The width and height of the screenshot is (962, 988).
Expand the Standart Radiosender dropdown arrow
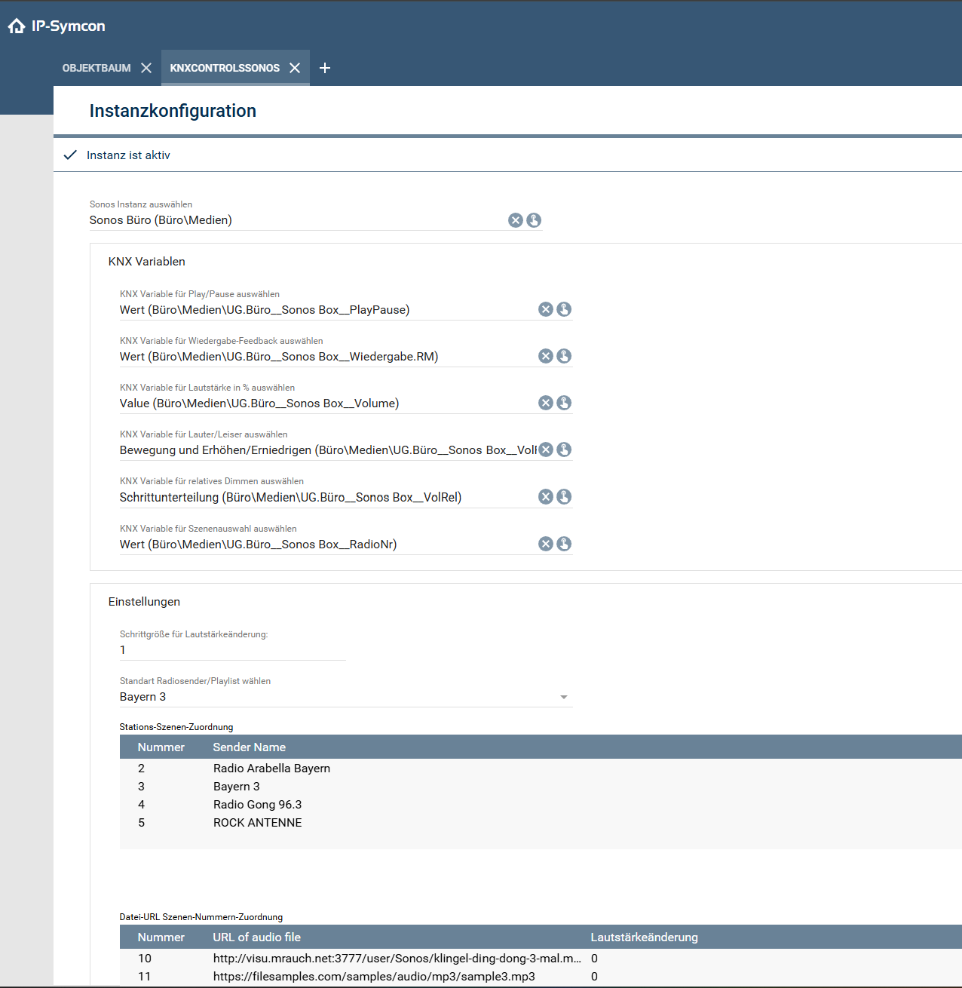[x=563, y=698]
